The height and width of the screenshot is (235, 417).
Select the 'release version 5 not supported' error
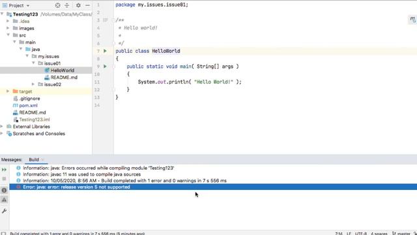point(213,187)
